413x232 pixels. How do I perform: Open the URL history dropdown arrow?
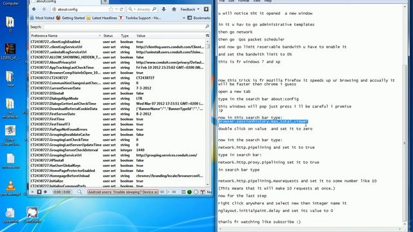pos(116,10)
